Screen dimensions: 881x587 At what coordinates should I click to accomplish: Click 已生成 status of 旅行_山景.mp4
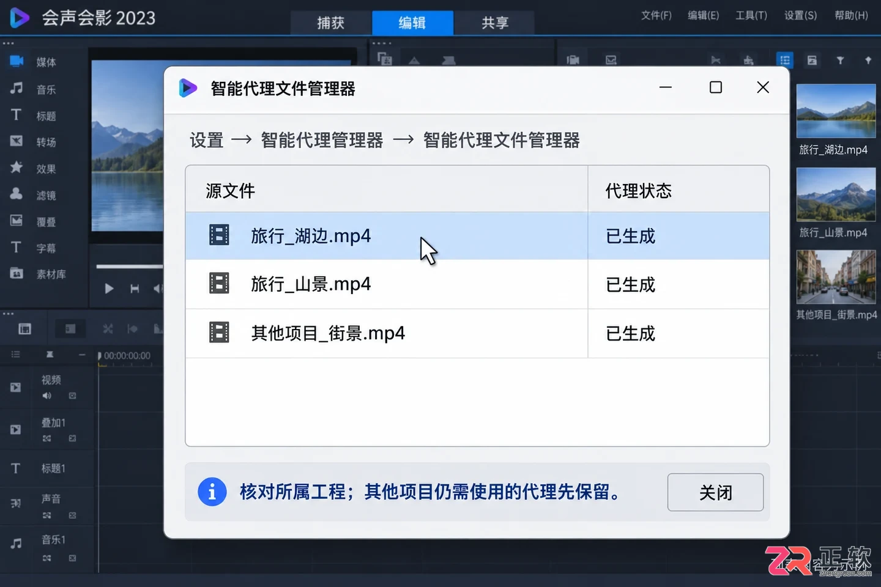point(630,284)
